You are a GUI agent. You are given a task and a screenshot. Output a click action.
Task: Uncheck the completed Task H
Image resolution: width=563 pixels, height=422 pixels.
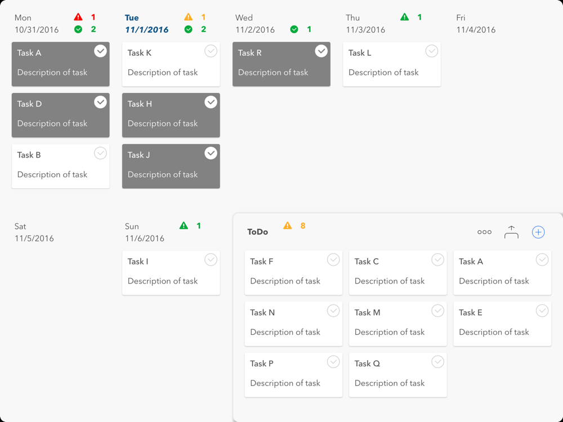(x=211, y=102)
